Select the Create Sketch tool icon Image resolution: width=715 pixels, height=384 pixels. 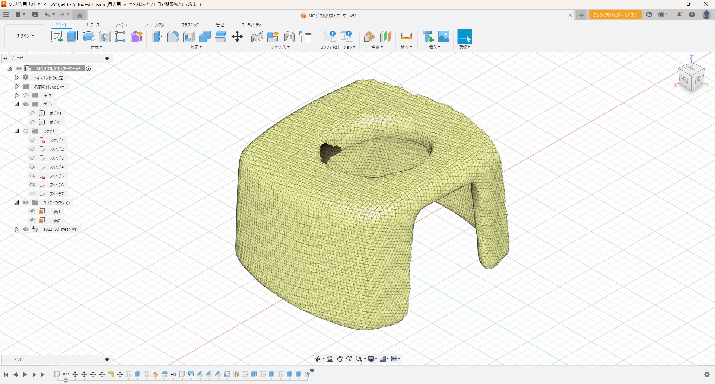(57, 36)
